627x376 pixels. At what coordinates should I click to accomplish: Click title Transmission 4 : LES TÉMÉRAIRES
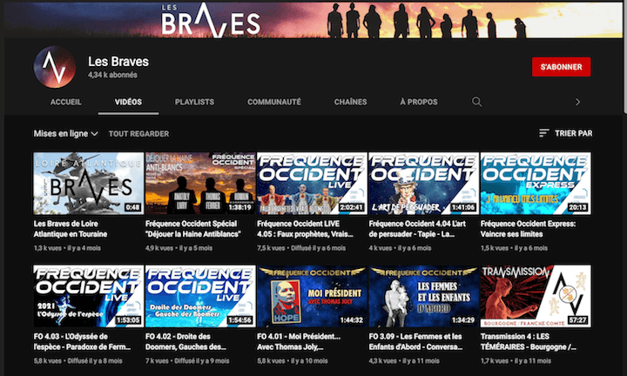coord(529,342)
